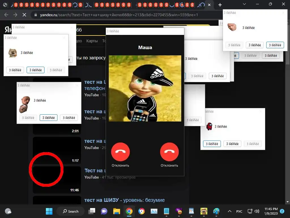Go back with the browser back arrow
This screenshot has height=218, width=290.
(6, 15)
